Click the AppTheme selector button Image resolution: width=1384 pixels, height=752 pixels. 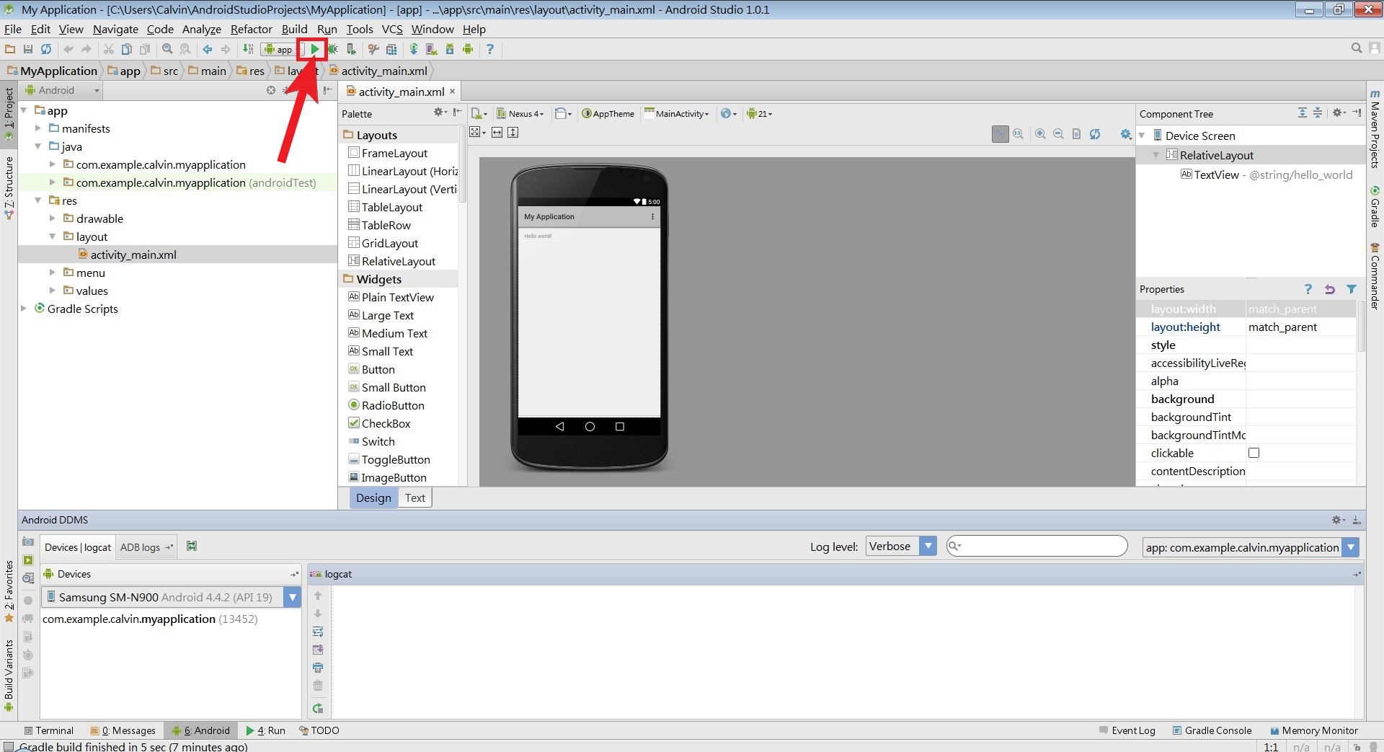point(608,113)
